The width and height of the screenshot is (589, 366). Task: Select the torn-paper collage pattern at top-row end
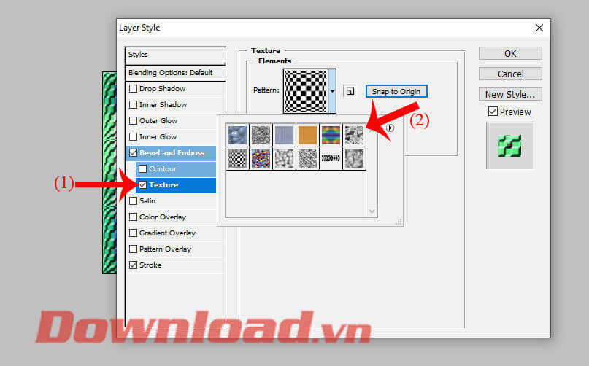354,135
